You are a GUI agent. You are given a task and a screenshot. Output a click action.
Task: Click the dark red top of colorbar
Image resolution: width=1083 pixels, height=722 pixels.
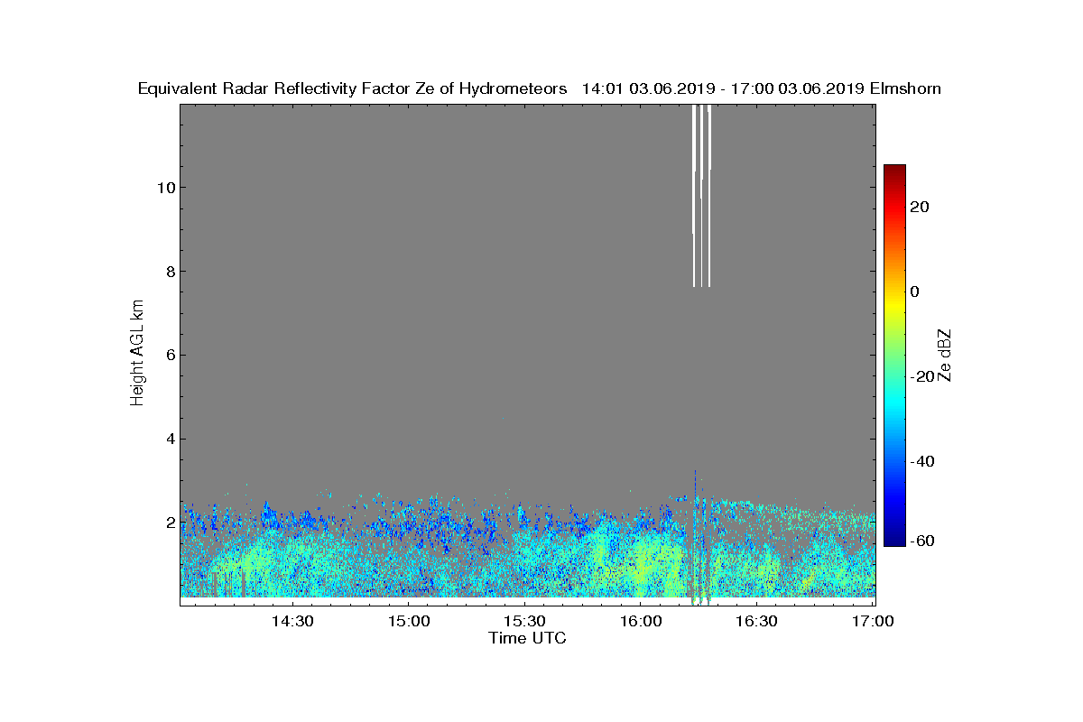coord(894,170)
